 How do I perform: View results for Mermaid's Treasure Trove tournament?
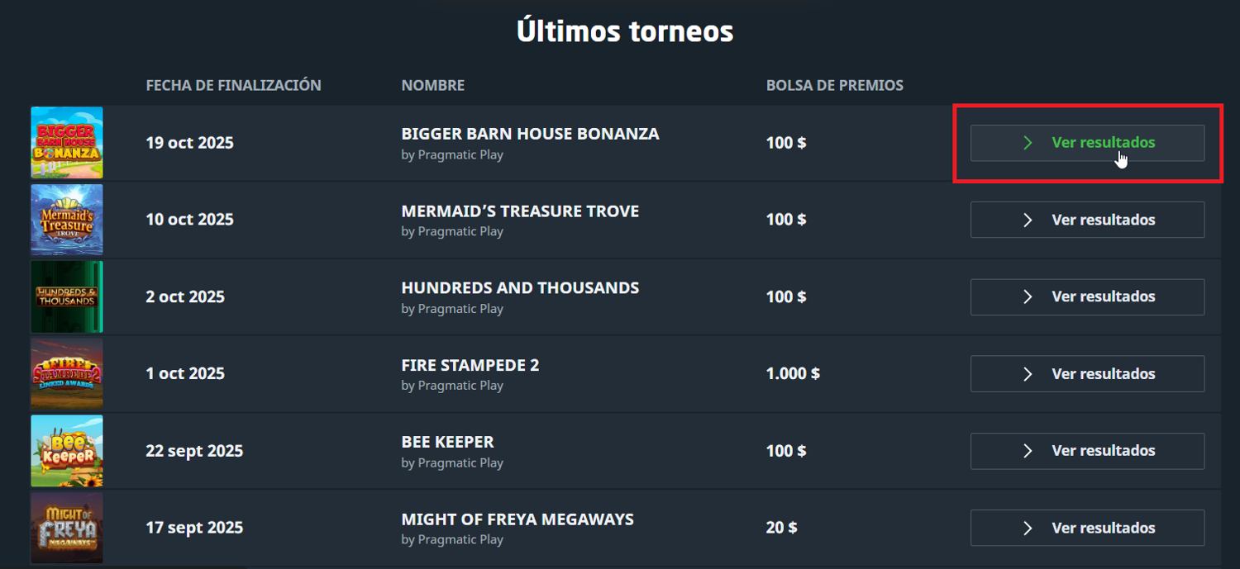click(x=1087, y=220)
